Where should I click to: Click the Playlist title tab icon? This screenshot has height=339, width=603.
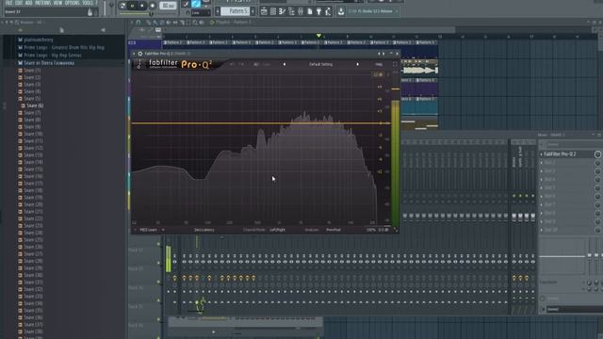(x=212, y=23)
